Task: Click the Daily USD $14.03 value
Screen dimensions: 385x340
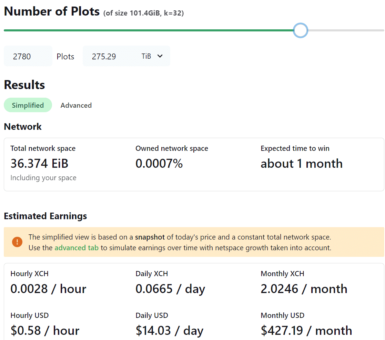Action: 169,330
